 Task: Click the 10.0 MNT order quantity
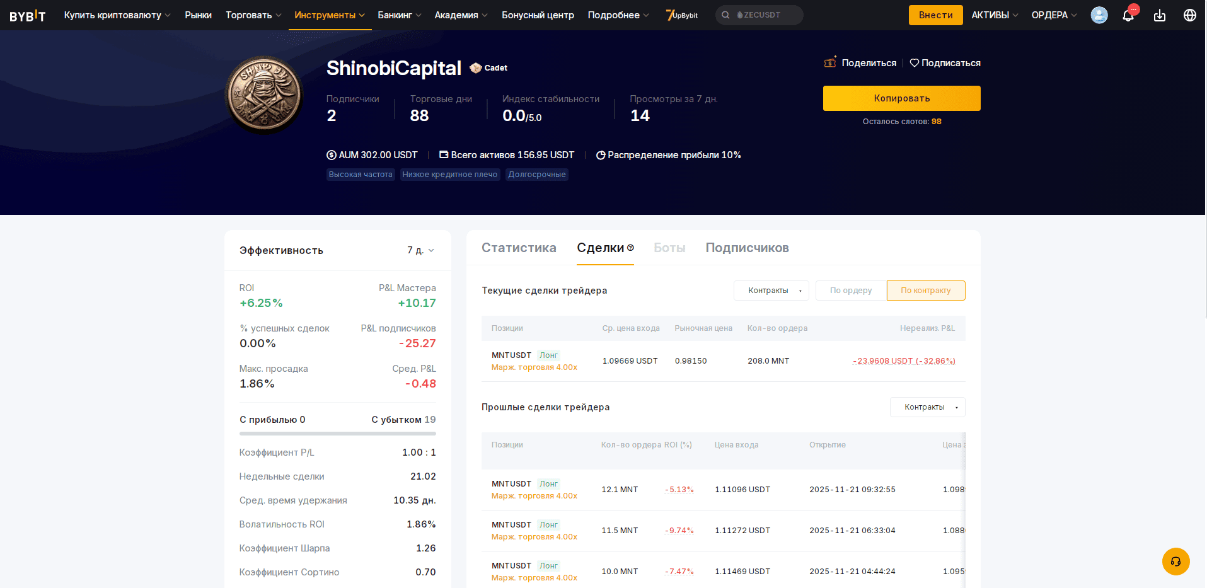620,572
